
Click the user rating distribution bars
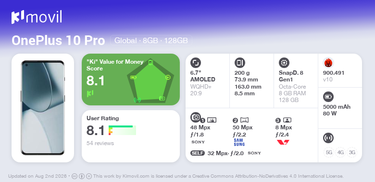(122, 130)
